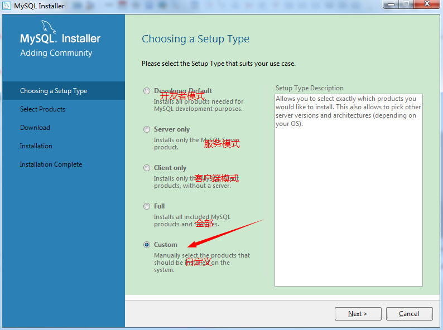Cancel the installer with the Cancel button

[x=409, y=314]
